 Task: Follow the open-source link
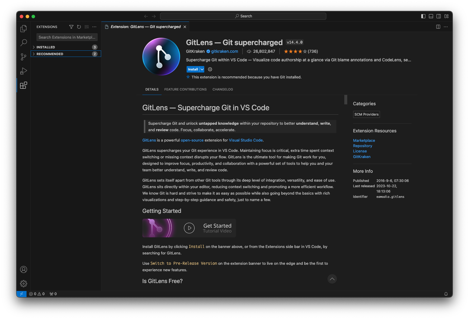[192, 140]
